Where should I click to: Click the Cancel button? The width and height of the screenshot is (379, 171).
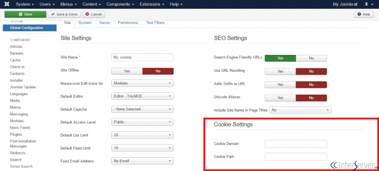(x=94, y=14)
